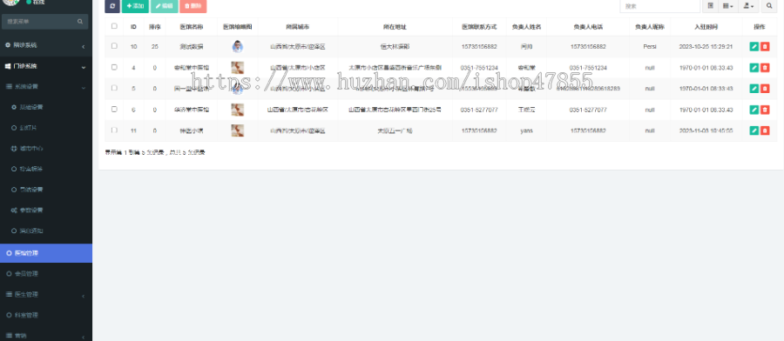Collapse the 系统设置 sidebar submenu
The width and height of the screenshot is (784, 341).
46,86
